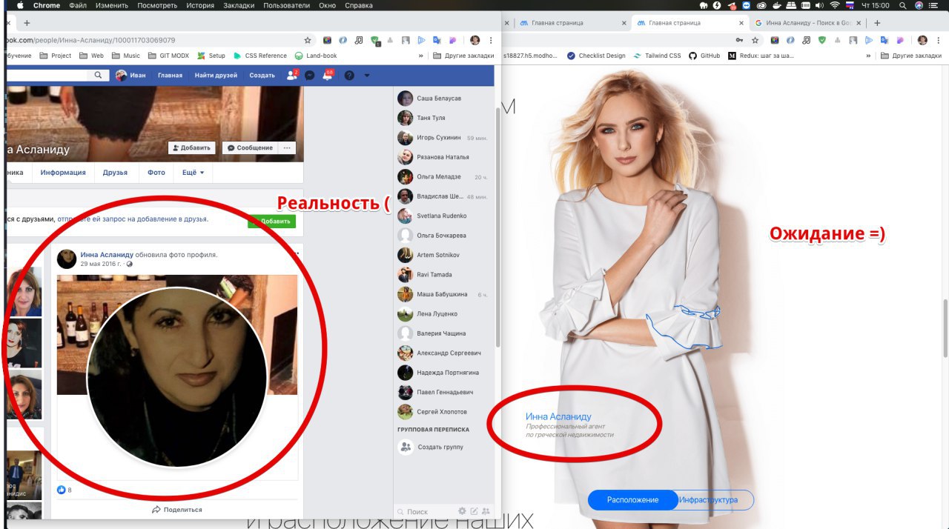
Task: Select the Расположение toggle button
Action: pyautogui.click(x=632, y=500)
